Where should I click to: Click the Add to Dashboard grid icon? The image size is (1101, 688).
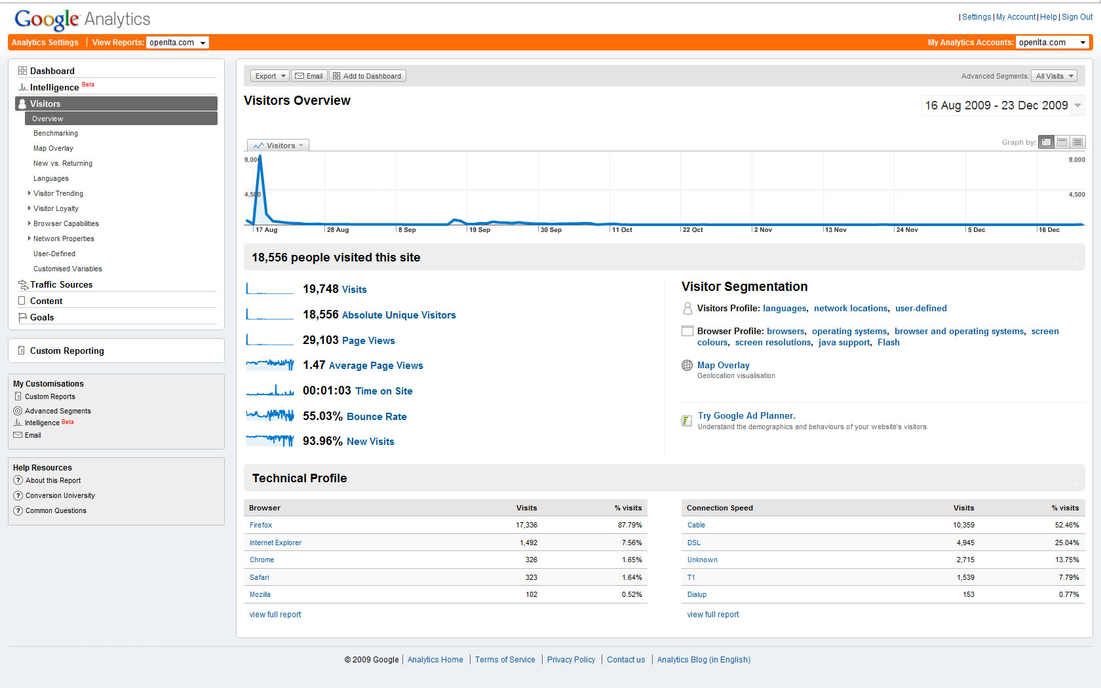[x=336, y=76]
